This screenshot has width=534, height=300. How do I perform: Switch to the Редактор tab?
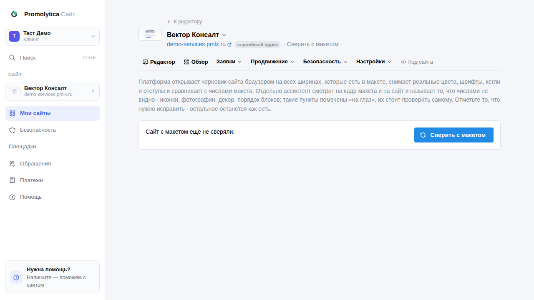(x=159, y=62)
